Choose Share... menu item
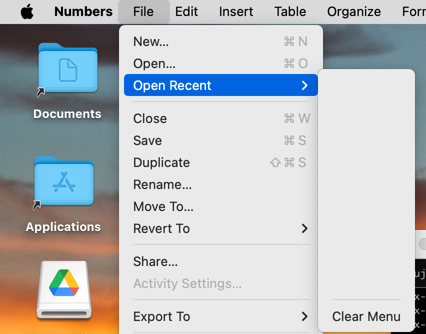The image size is (426, 334). [x=155, y=261]
